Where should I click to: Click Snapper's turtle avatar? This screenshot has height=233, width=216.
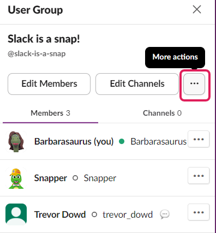16,178
